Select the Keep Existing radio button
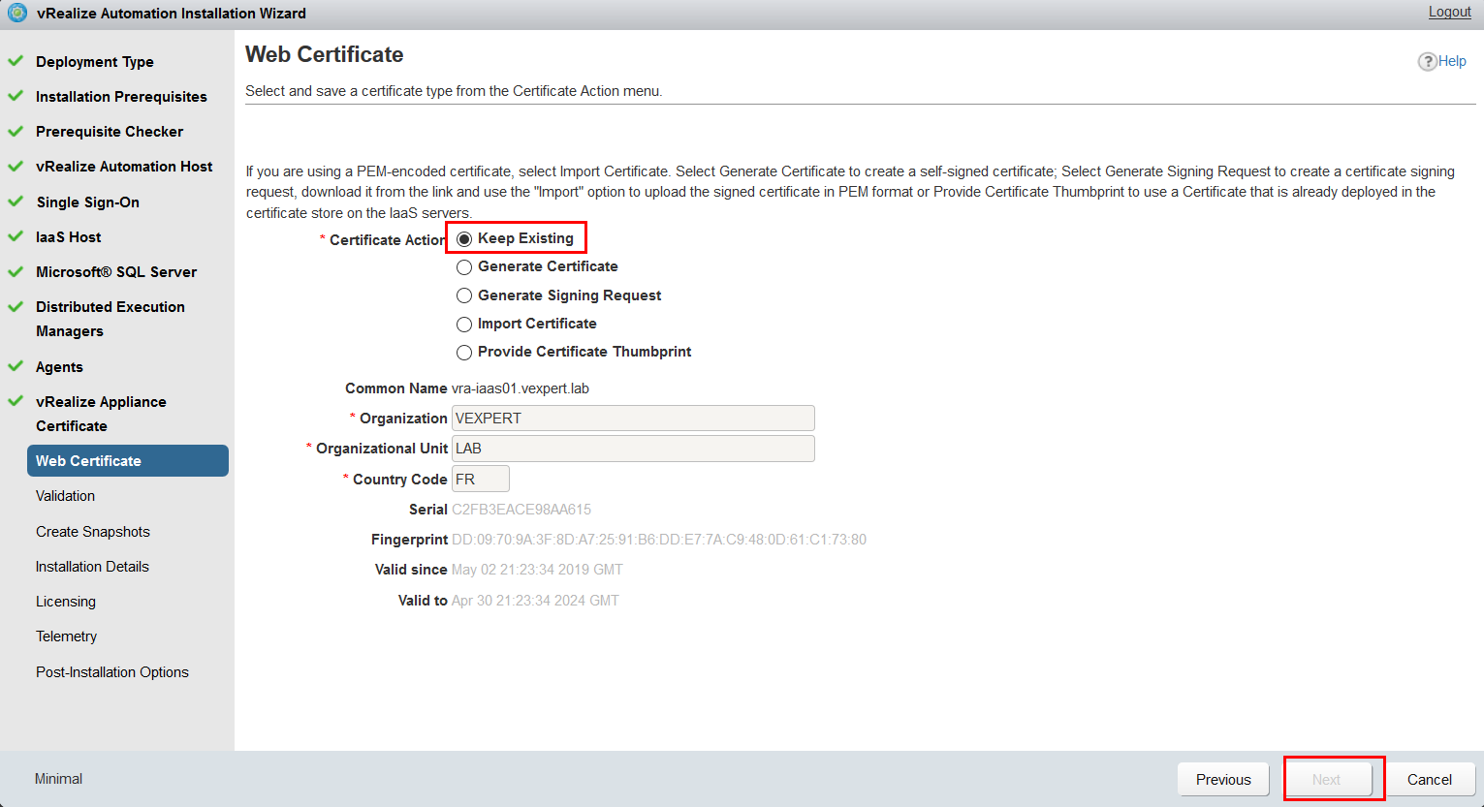Image resolution: width=1484 pixels, height=807 pixels. tap(464, 238)
